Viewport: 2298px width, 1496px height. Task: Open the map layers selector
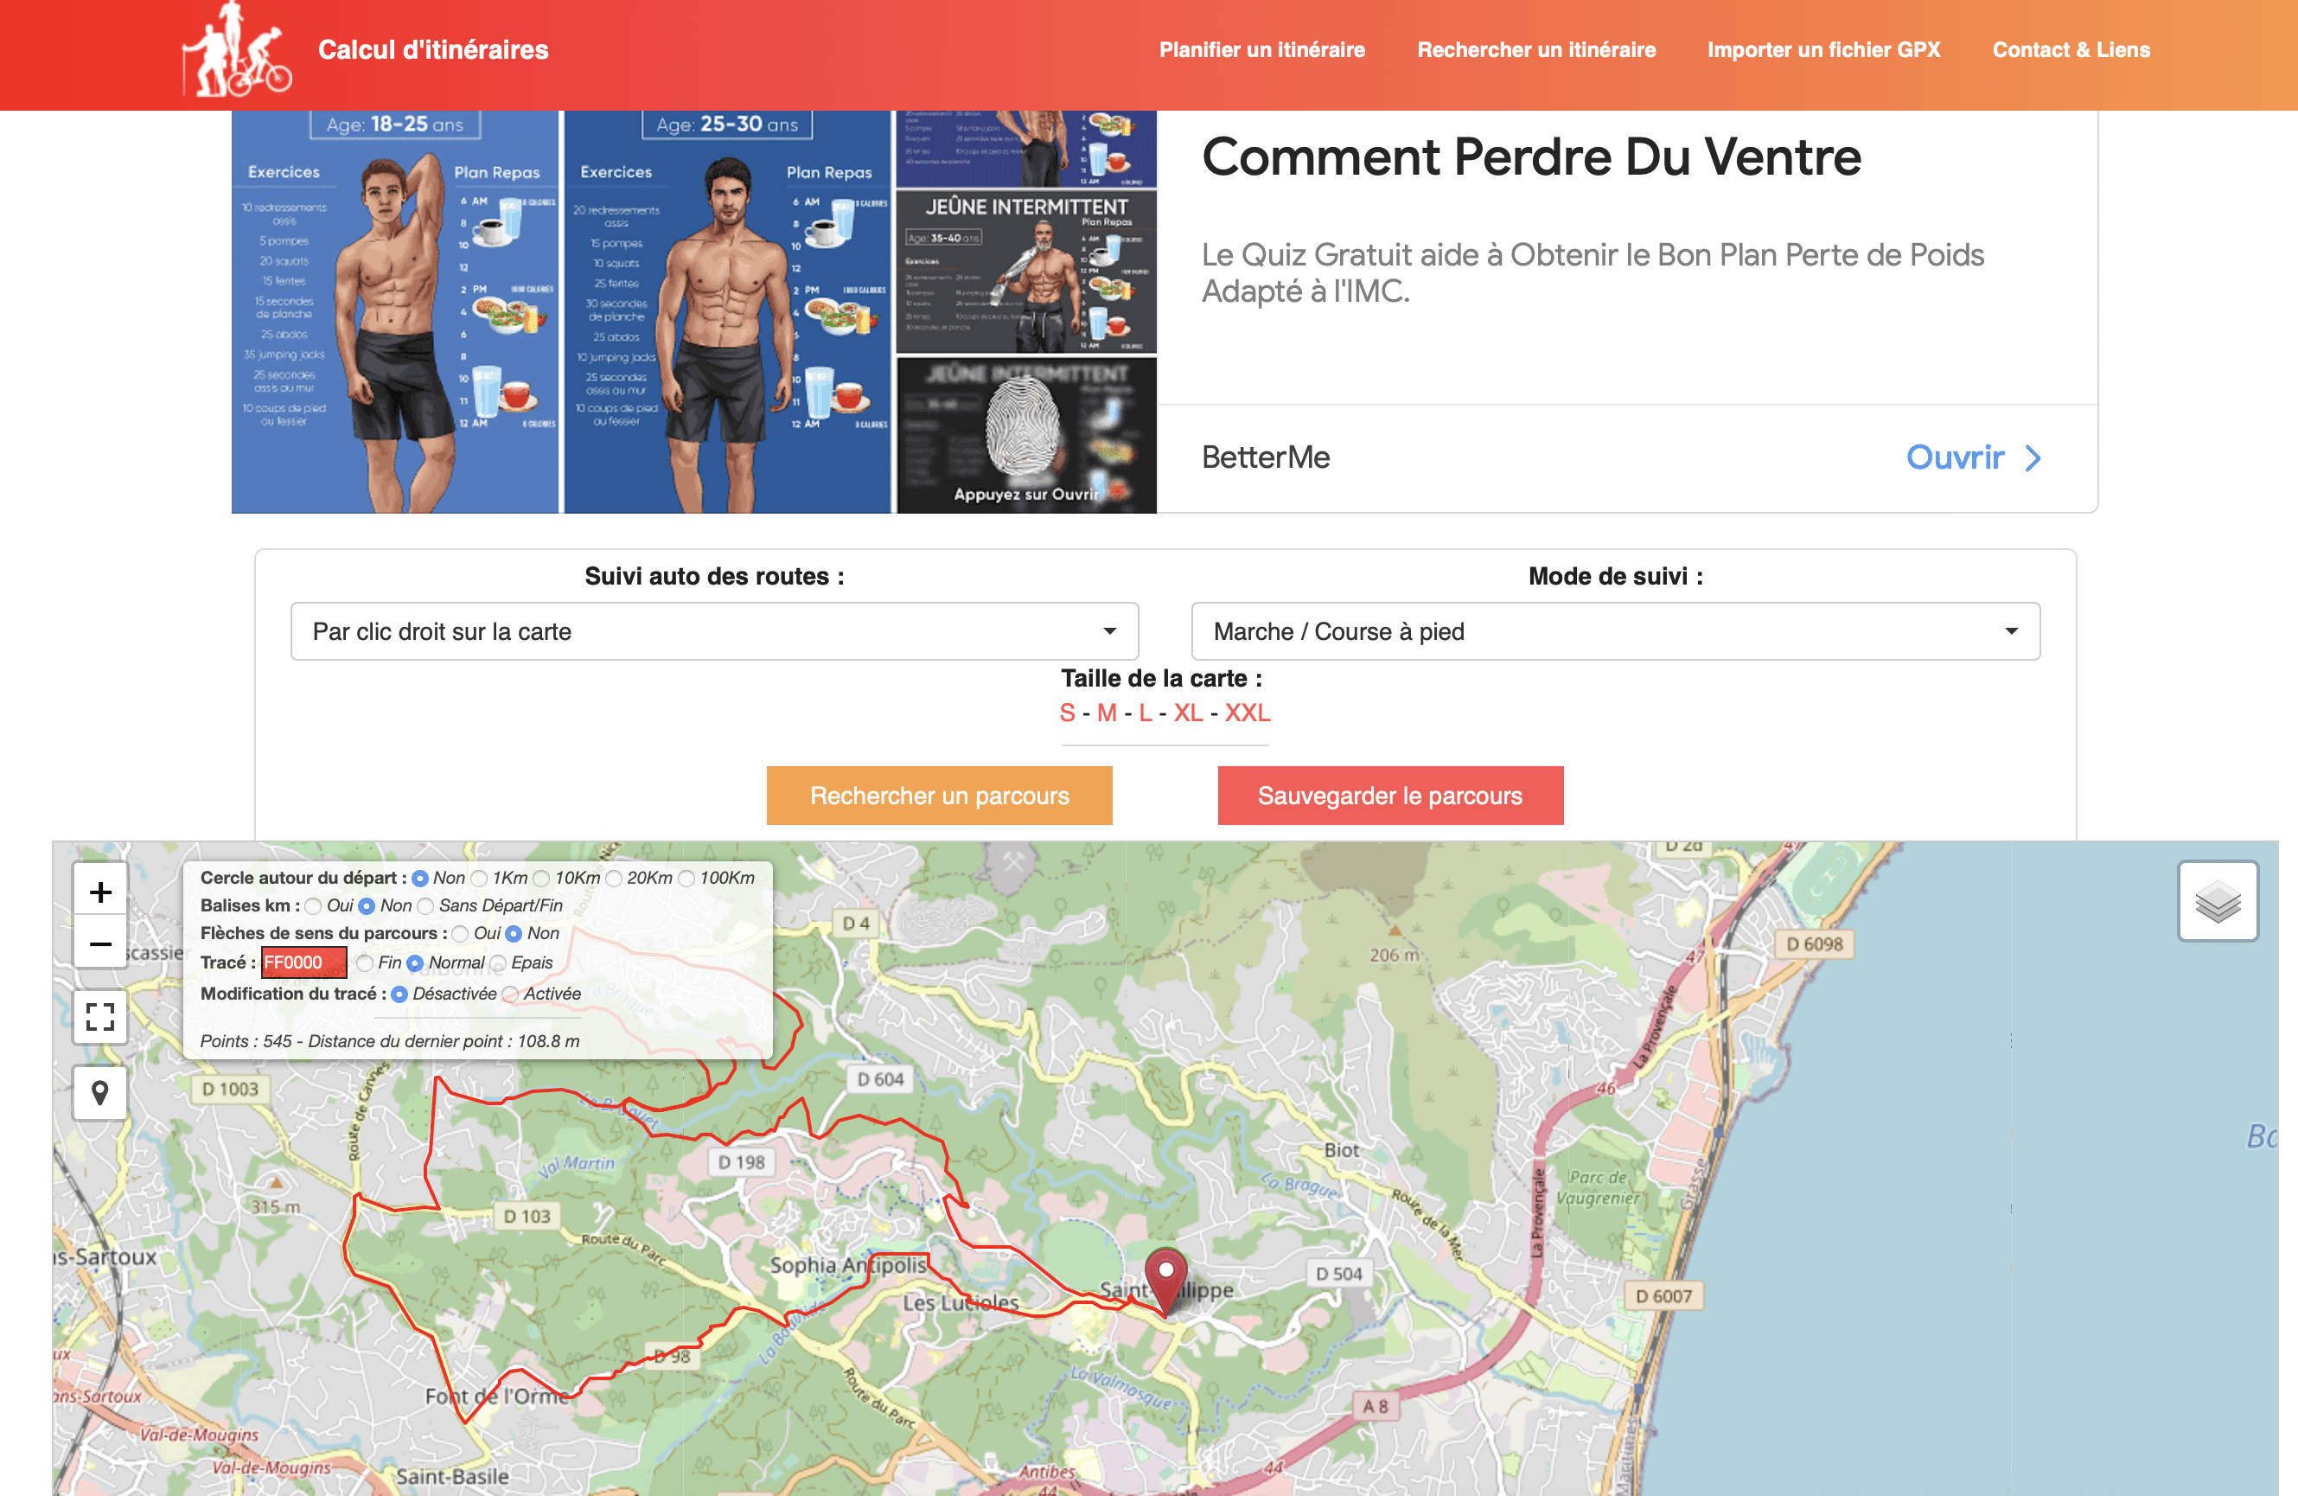[x=2218, y=902]
